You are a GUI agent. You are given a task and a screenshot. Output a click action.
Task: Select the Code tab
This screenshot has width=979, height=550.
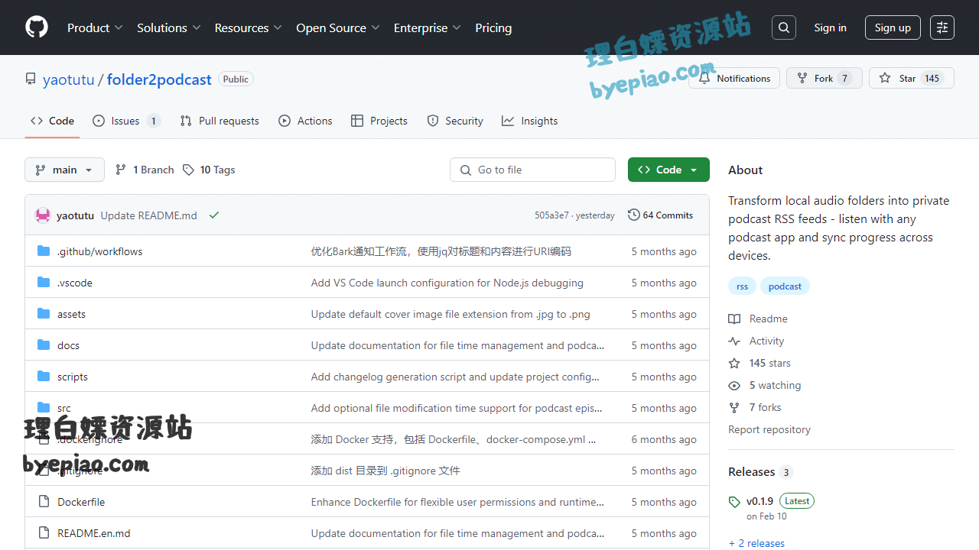point(52,121)
